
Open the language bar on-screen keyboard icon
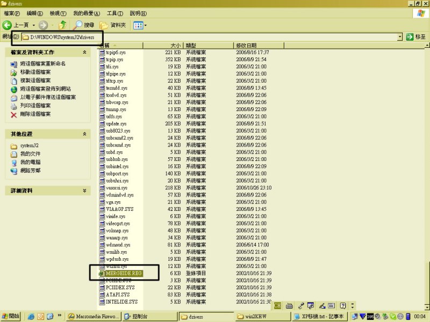click(x=289, y=306)
